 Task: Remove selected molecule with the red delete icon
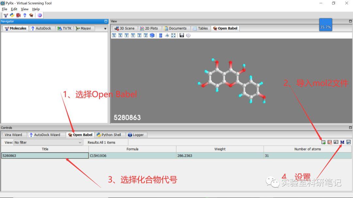(x=329, y=142)
